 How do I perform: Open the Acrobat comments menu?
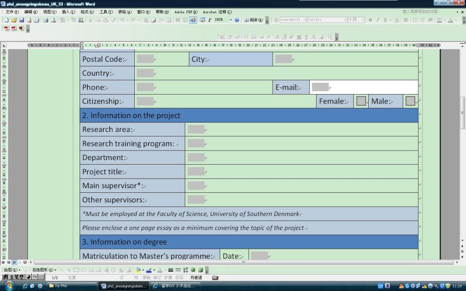217,12
